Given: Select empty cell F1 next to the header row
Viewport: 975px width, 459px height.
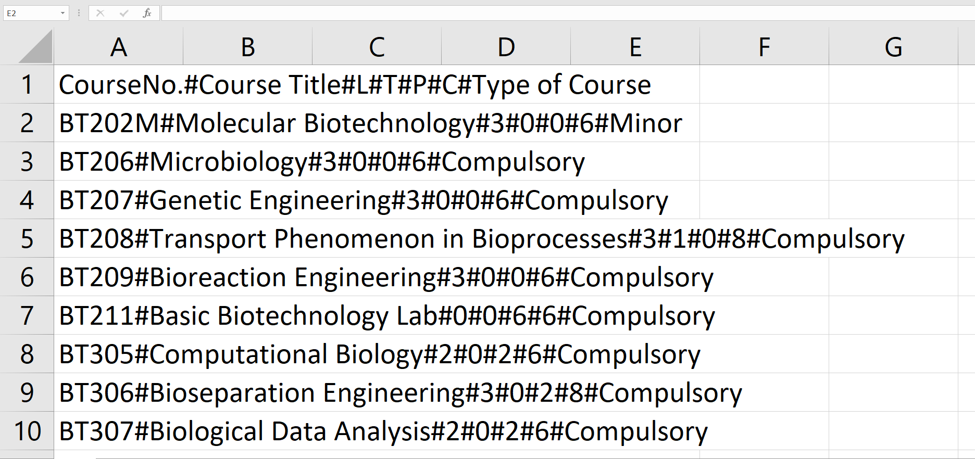Looking at the screenshot, I should coord(764,84).
